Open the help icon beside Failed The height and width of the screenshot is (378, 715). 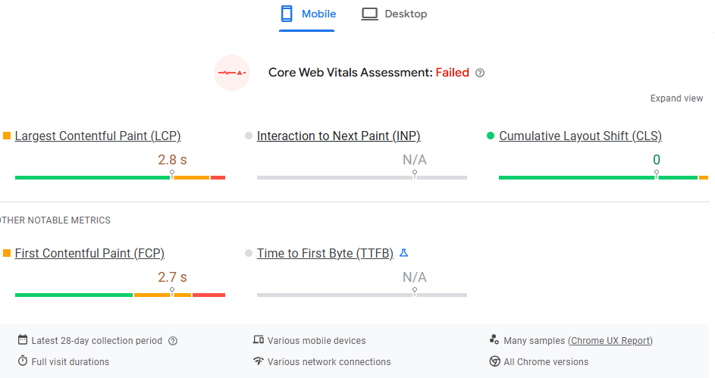click(x=480, y=73)
